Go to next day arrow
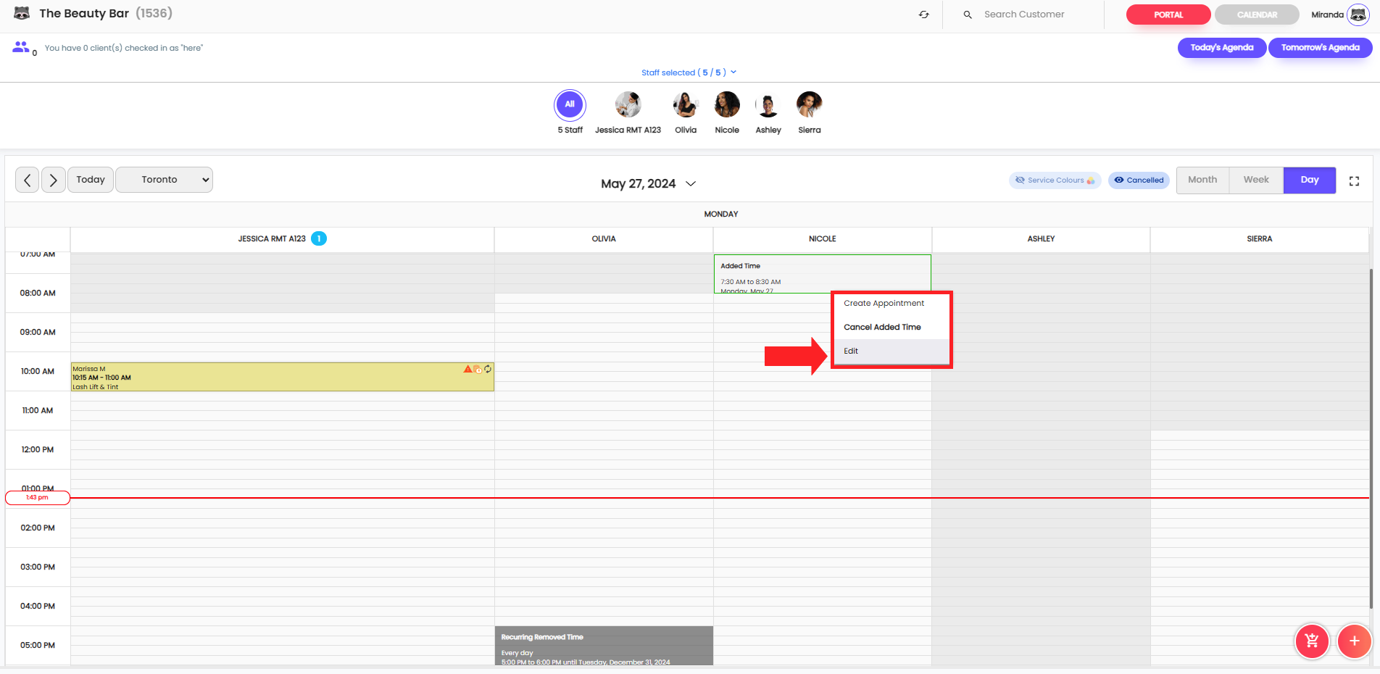The image size is (1380, 674). (x=54, y=180)
